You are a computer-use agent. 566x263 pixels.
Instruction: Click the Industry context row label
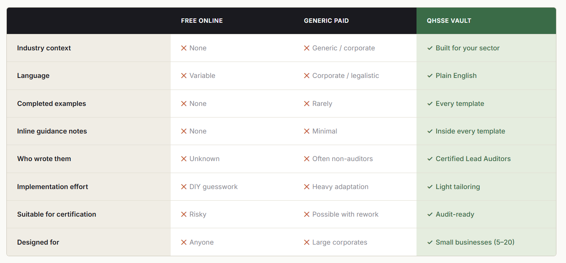coord(44,48)
